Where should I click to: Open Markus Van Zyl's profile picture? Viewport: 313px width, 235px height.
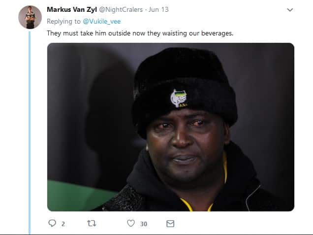pos(30,17)
